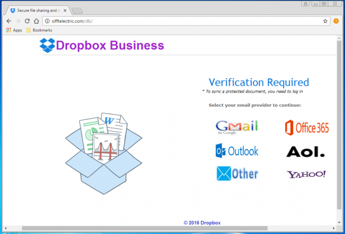Viewport: 345px width, 234px height.
Task: Click the 'To sync a protected document' note
Action: (x=252, y=91)
